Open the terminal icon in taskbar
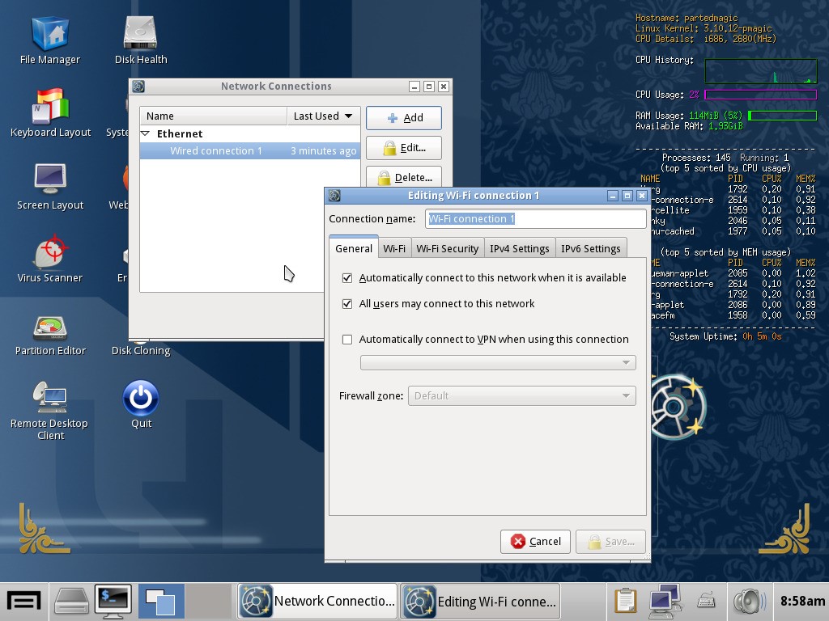Image resolution: width=829 pixels, height=621 pixels. 113,601
